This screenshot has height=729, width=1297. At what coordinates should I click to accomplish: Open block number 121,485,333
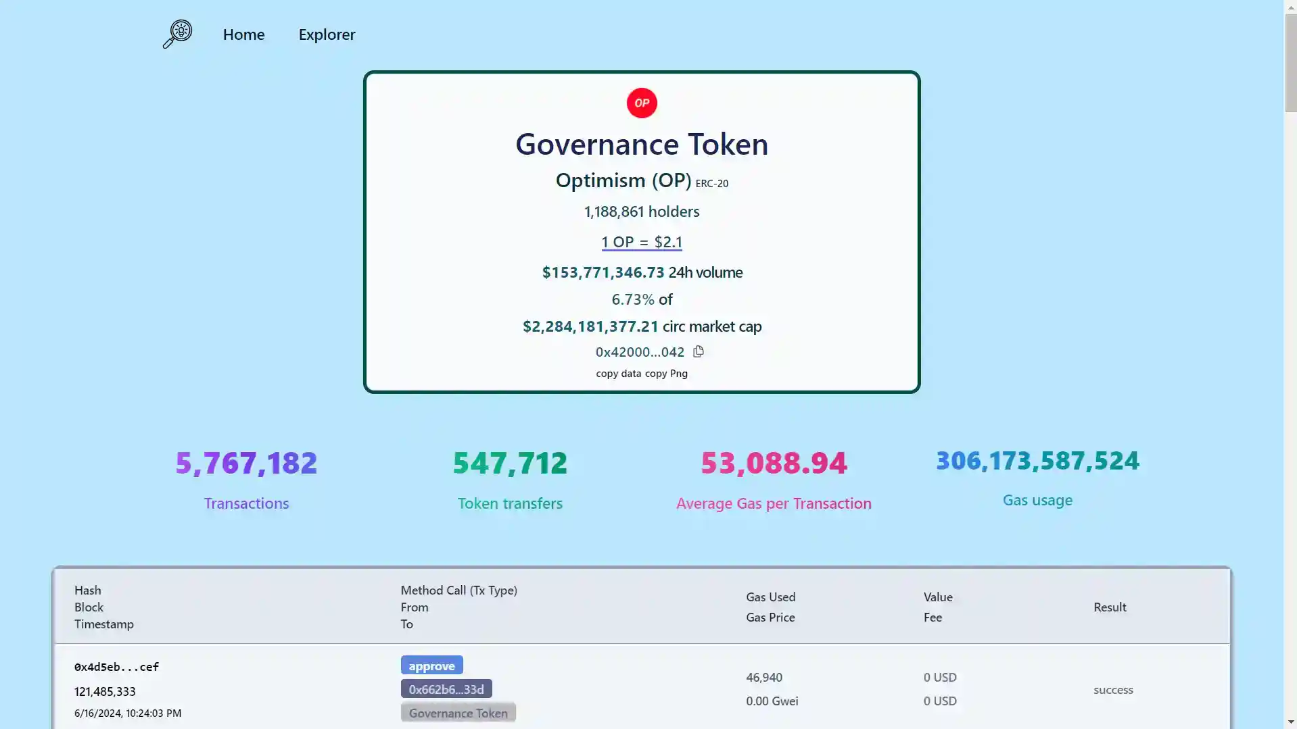coord(104,691)
